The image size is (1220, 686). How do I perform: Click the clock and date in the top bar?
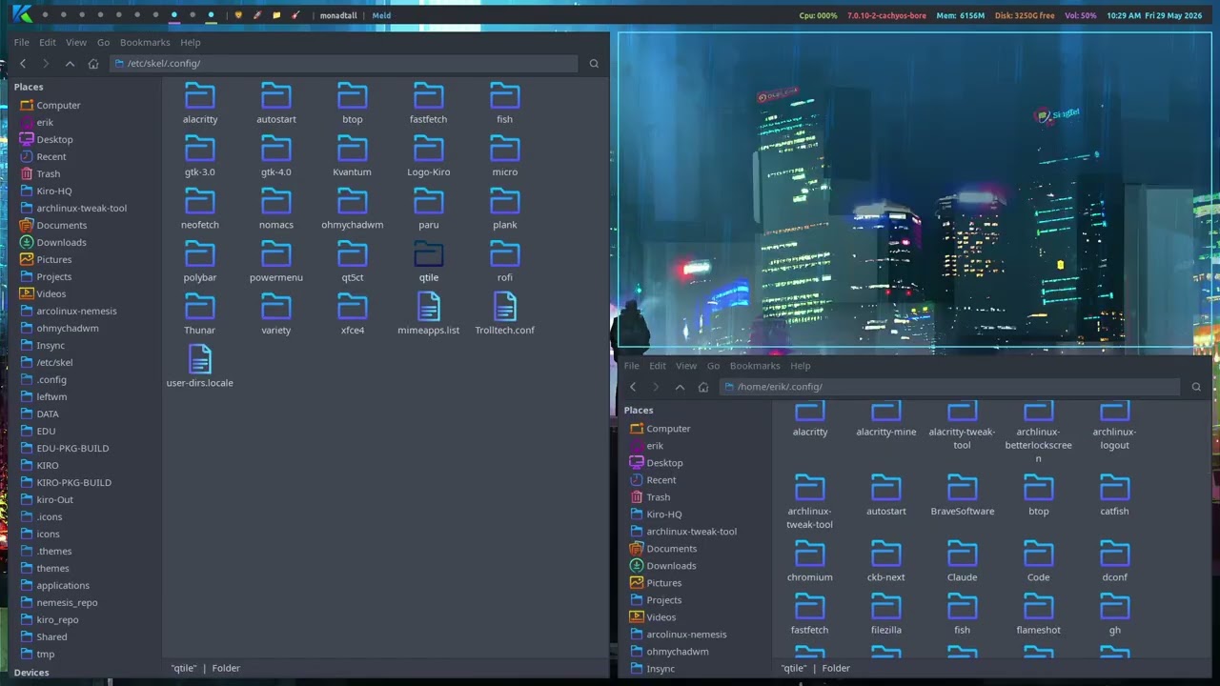point(1154,15)
